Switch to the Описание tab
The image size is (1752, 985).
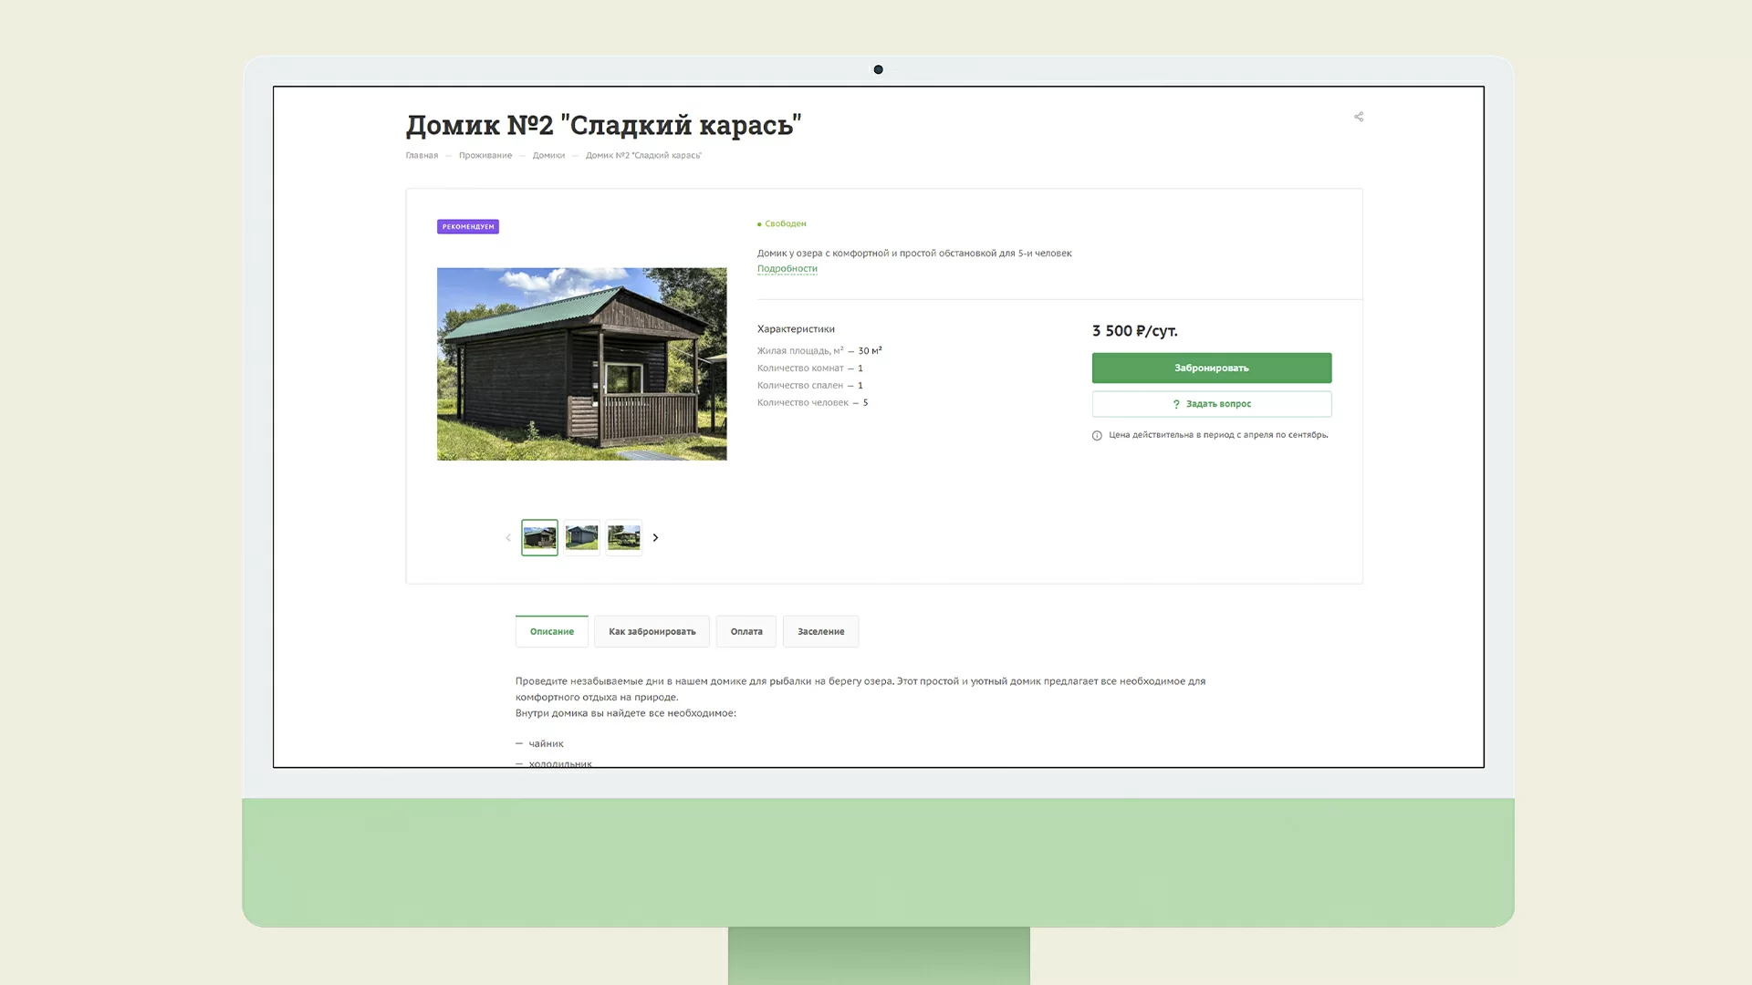pos(551,632)
